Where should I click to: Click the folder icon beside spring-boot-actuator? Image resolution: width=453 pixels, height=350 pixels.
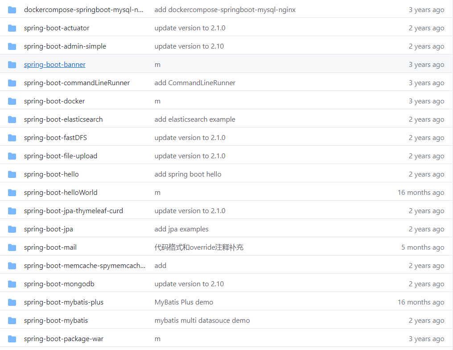pyautogui.click(x=12, y=28)
